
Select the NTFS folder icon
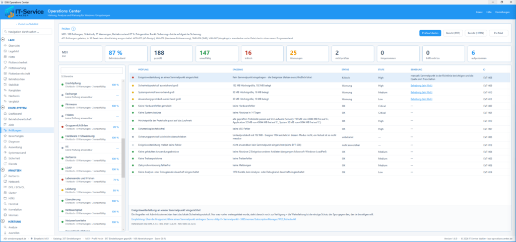[5, 198]
